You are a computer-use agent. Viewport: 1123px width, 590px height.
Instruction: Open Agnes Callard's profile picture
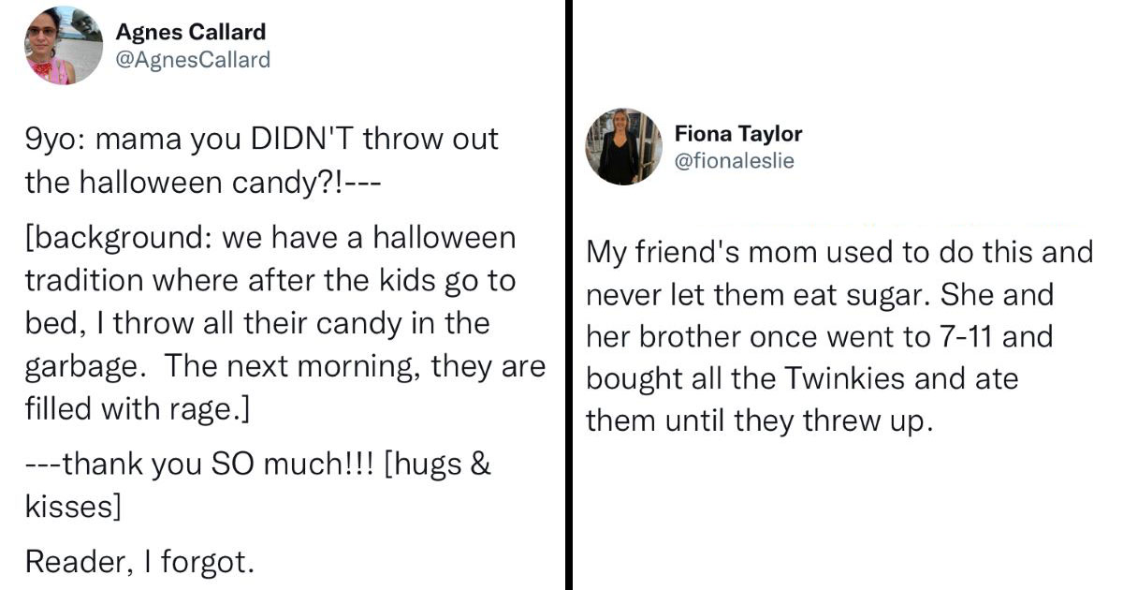(x=61, y=44)
